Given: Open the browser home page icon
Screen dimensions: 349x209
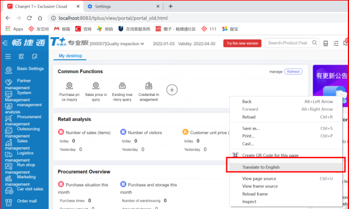Looking at the screenshot, I should pos(40,18).
